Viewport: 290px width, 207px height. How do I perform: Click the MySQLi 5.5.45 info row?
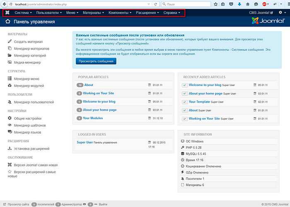(x=230, y=154)
